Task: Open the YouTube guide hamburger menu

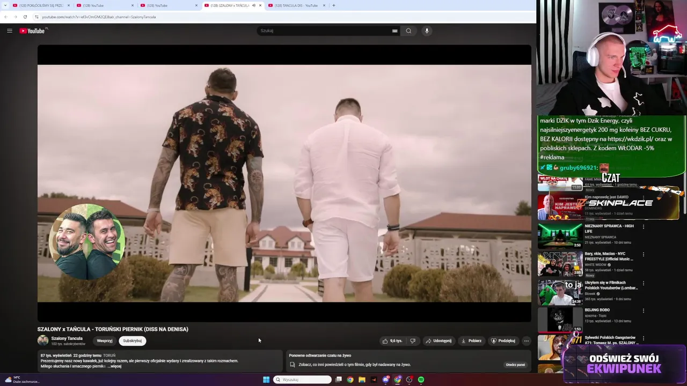Action: 10,31
